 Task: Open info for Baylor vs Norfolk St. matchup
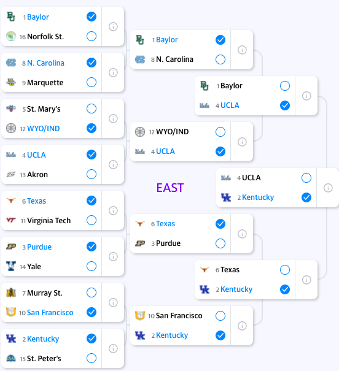tap(113, 26)
